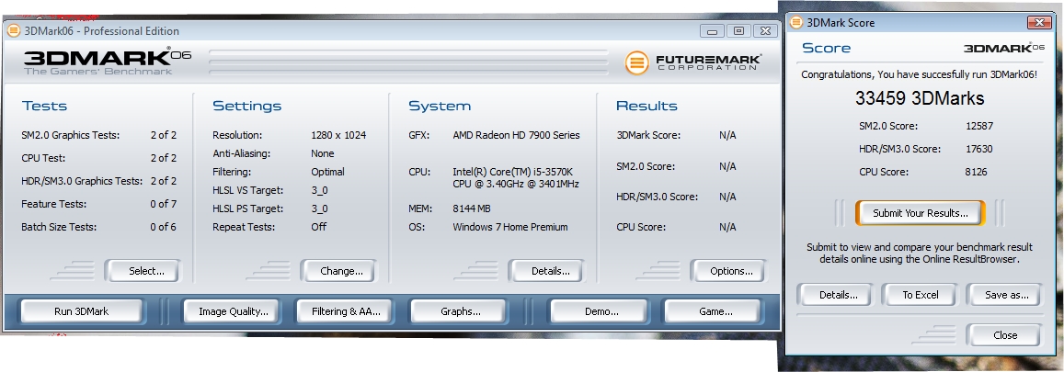
Task: Click Change... under Settings
Action: coord(338,271)
